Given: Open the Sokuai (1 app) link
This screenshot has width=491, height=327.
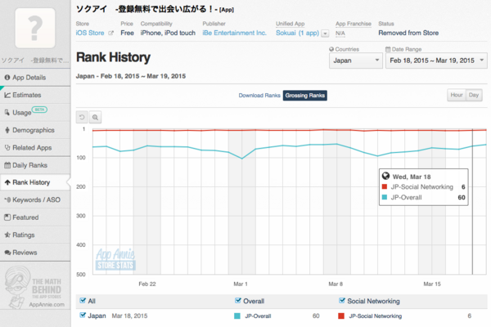Looking at the screenshot, I should tap(297, 33).
